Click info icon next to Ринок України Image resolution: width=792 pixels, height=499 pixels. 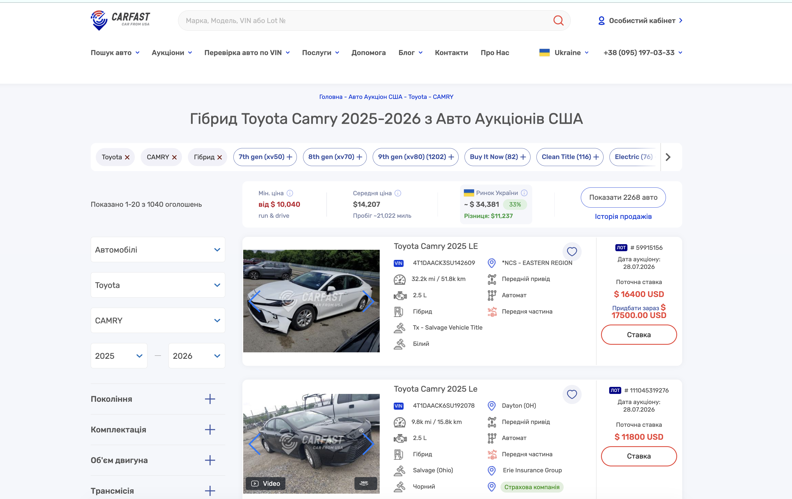click(x=524, y=193)
